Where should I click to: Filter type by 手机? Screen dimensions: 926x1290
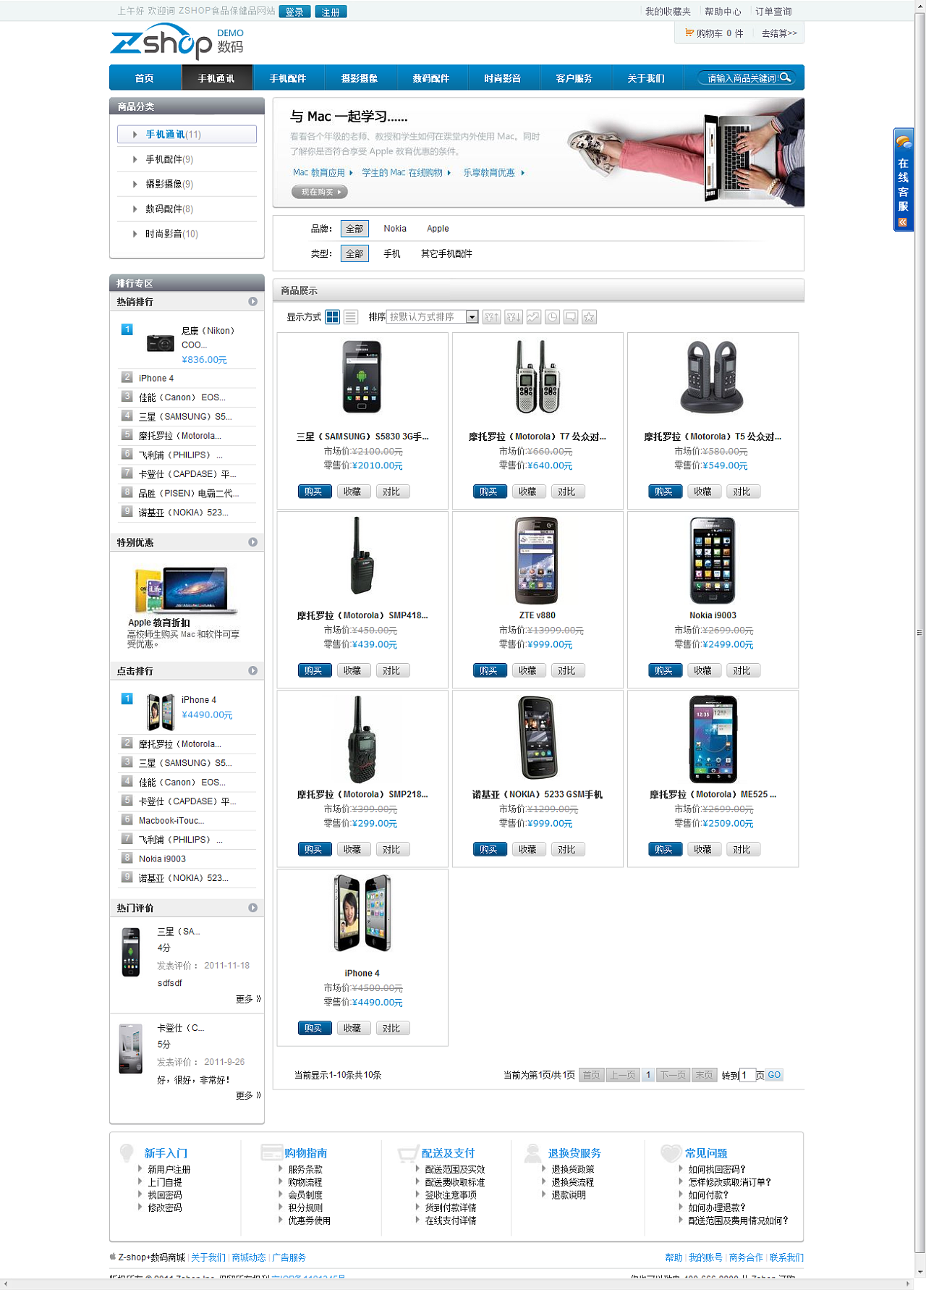coord(391,254)
